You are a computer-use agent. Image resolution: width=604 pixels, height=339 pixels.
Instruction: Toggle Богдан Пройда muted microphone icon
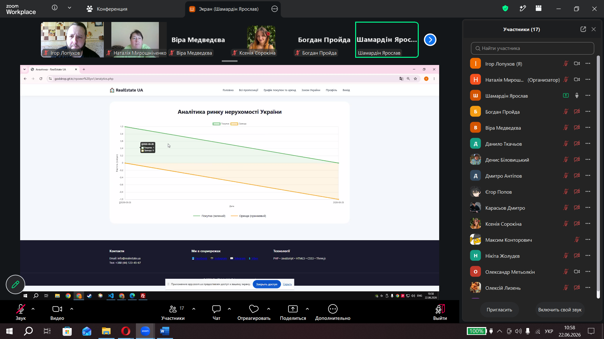click(x=566, y=111)
